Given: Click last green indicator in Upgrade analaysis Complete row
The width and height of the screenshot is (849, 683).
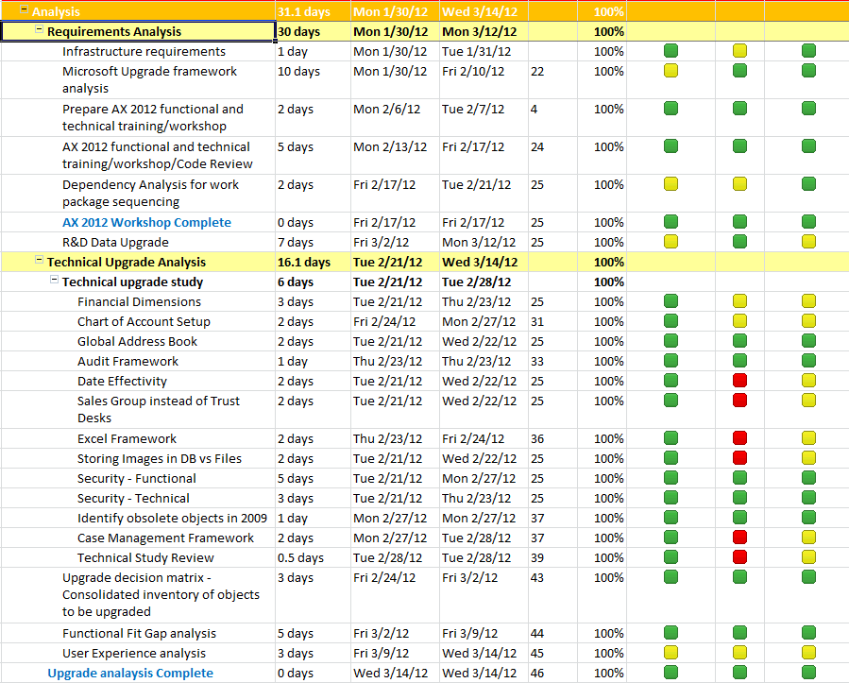Looking at the screenshot, I should 808,673.
